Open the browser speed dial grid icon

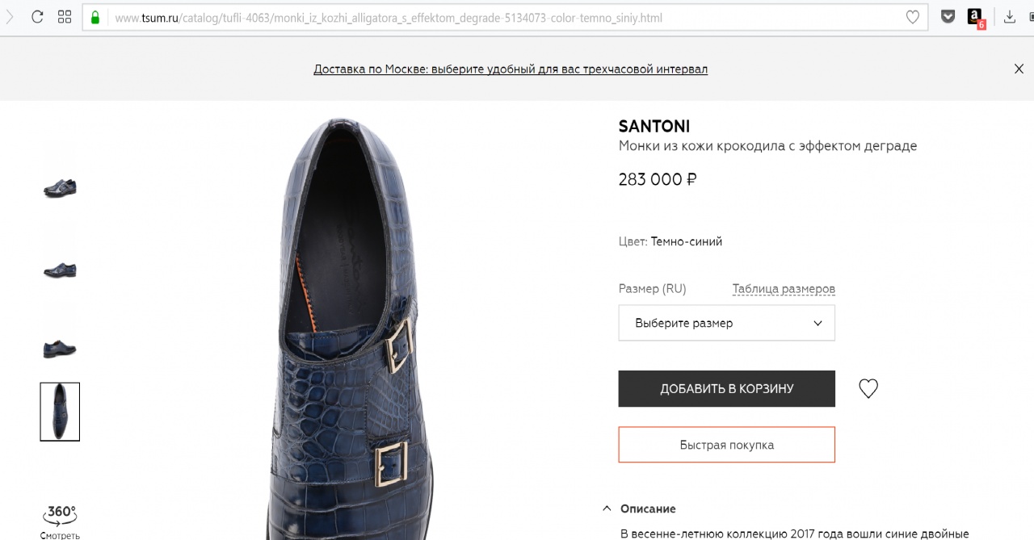pyautogui.click(x=65, y=17)
